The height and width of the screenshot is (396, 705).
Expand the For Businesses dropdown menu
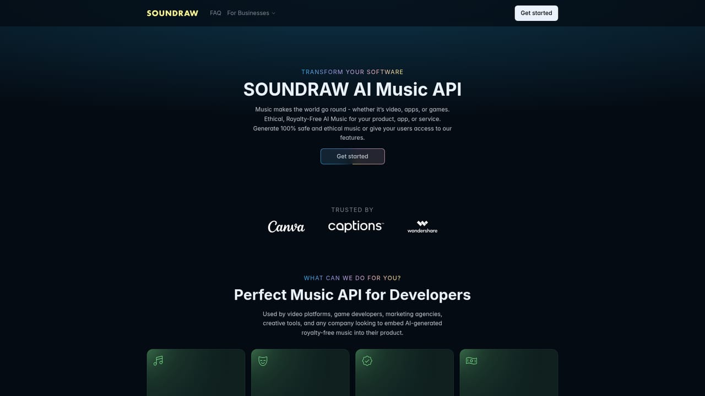[x=251, y=13]
